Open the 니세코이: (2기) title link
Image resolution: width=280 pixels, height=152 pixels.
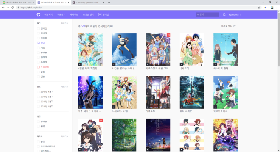(x=120, y=111)
